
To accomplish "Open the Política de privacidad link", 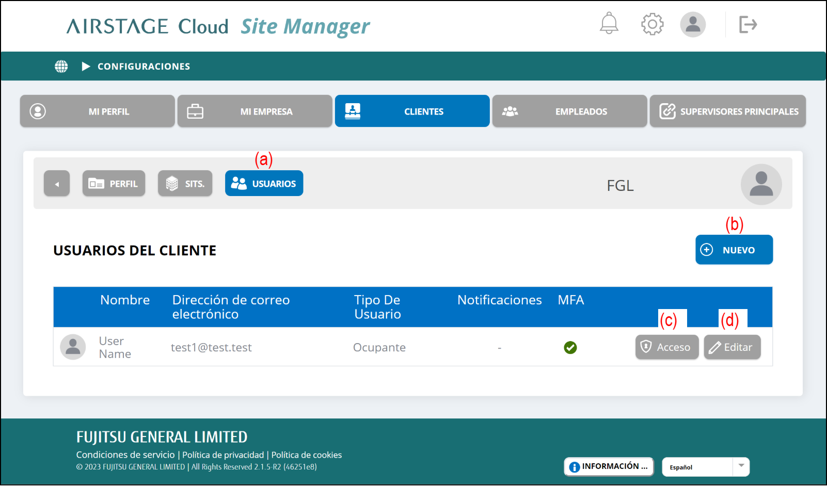I will pyautogui.click(x=223, y=455).
